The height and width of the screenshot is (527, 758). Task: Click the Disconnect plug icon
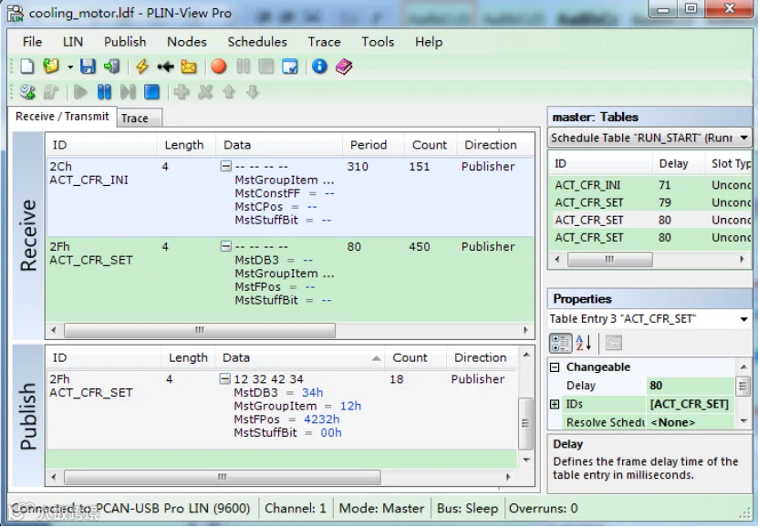pos(165,67)
